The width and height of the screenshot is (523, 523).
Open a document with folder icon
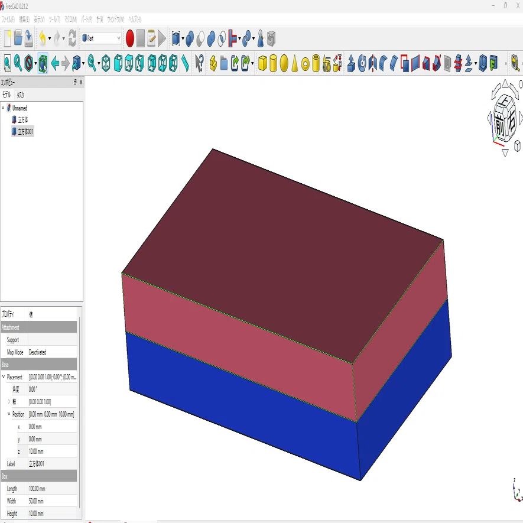(x=18, y=38)
